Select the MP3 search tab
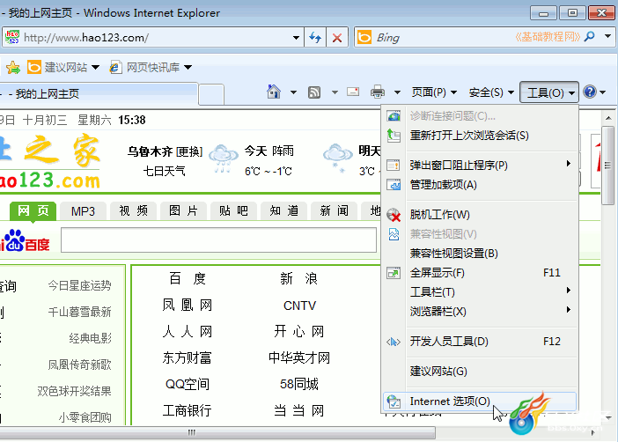The image size is (618, 442). tap(83, 211)
